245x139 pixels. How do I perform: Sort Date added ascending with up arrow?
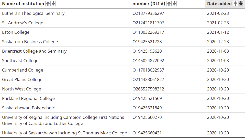tap(235, 4)
